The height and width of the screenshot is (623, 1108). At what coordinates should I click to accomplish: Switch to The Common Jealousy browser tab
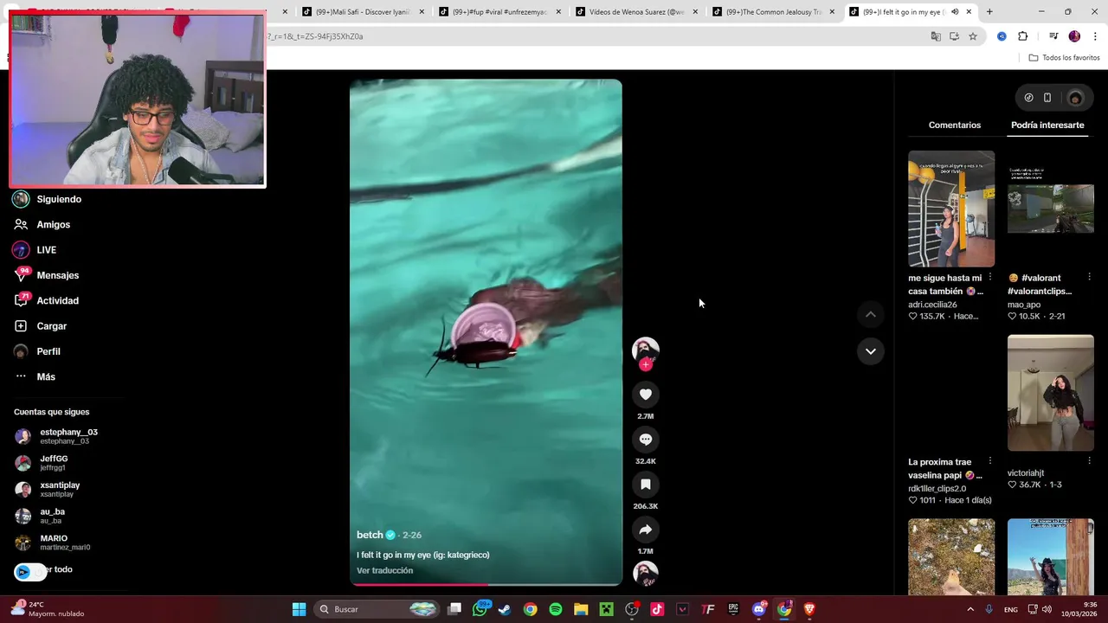coord(773,12)
